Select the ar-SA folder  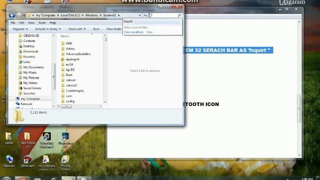point(69,64)
